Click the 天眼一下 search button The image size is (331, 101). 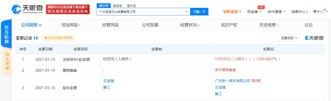(199, 12)
